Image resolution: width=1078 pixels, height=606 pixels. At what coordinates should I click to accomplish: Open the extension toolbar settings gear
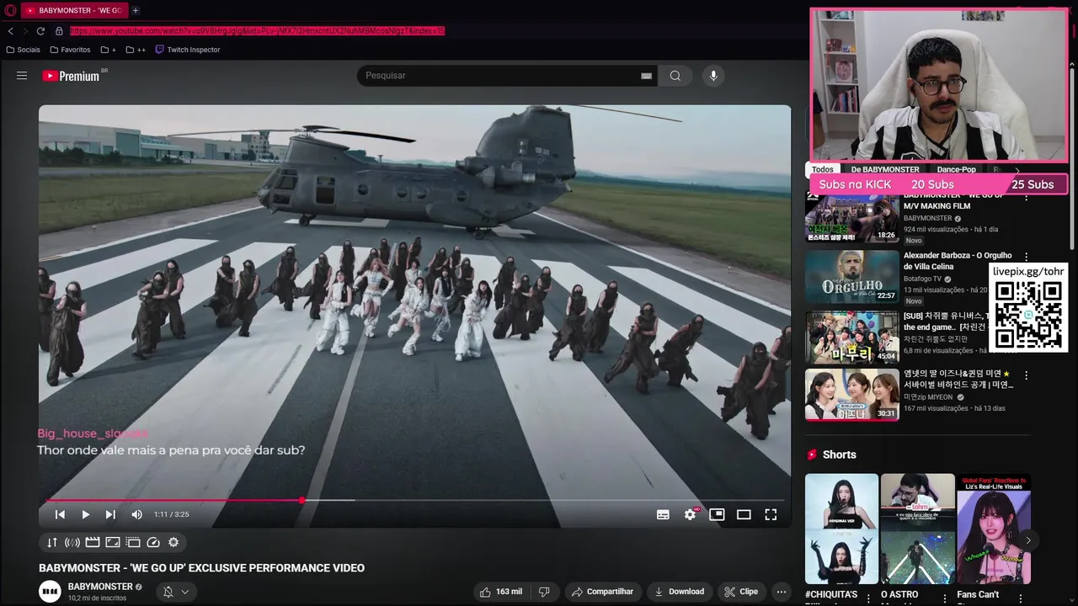(x=173, y=543)
